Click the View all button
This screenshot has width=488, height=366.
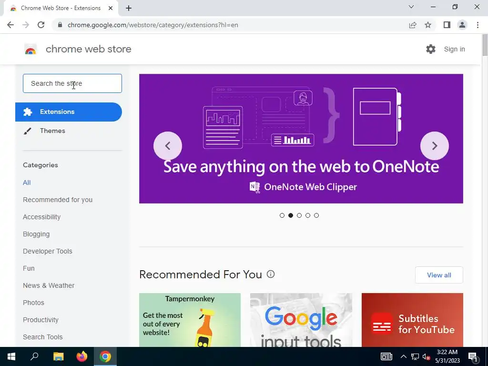pos(439,275)
